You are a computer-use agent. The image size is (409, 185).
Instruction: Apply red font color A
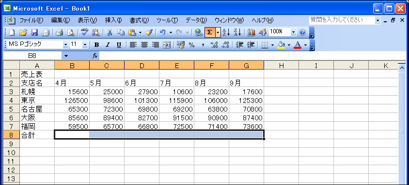coord(298,45)
